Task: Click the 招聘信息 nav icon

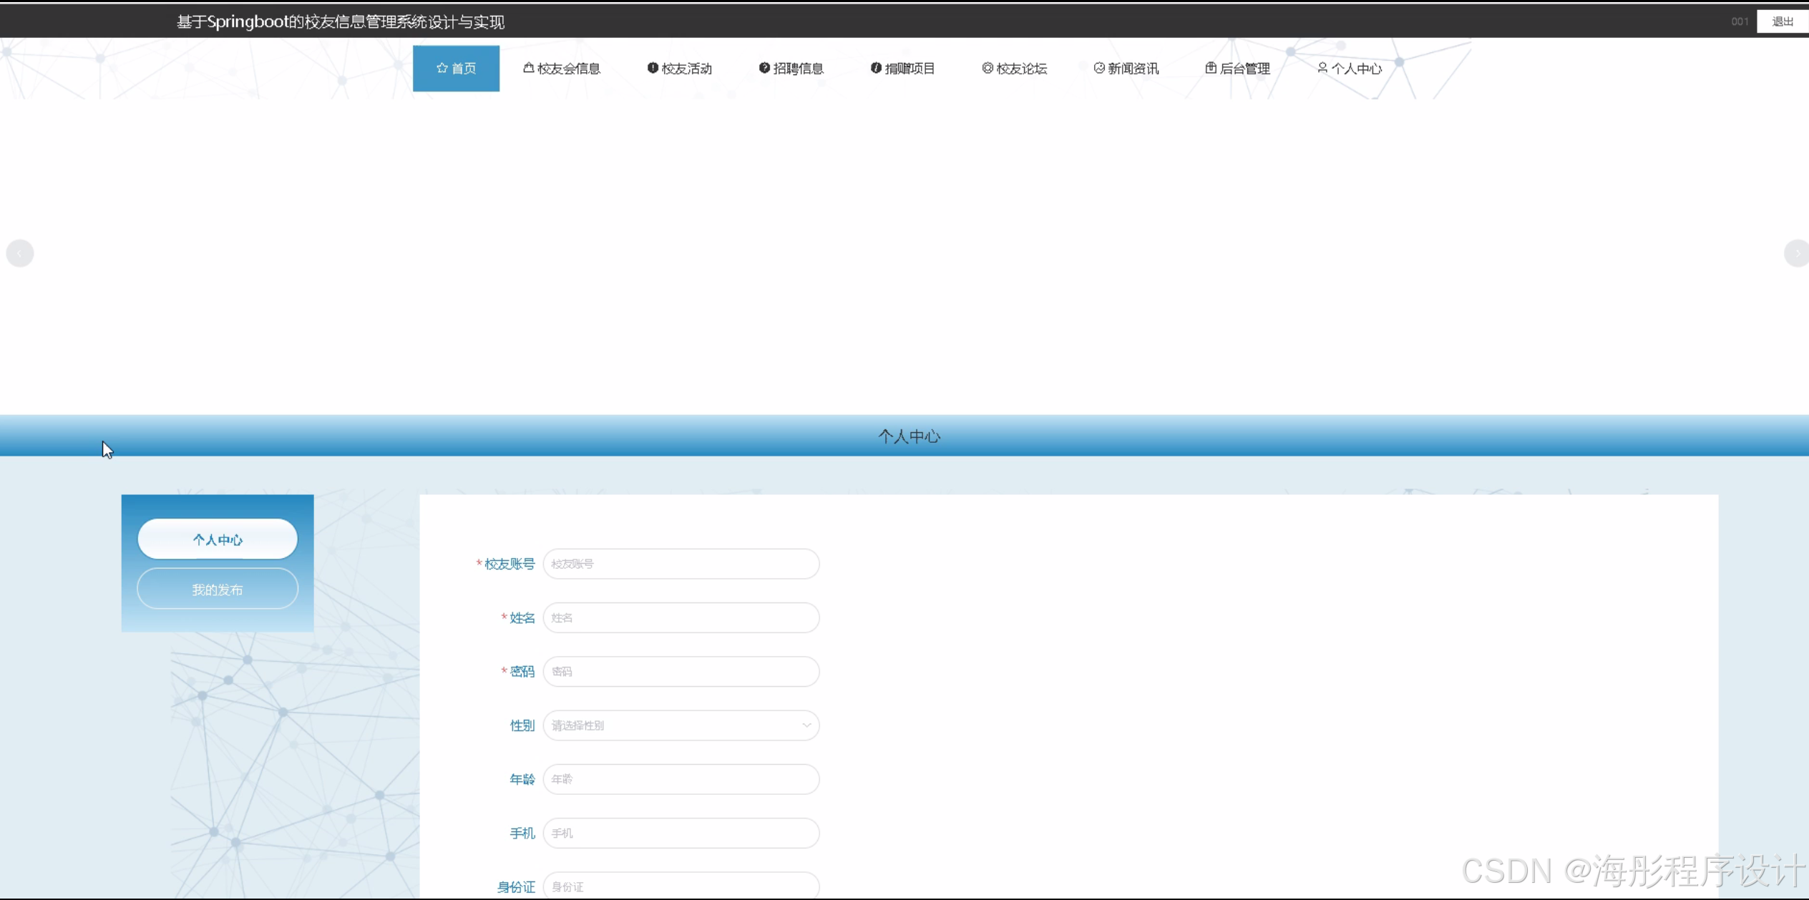Action: tap(764, 68)
